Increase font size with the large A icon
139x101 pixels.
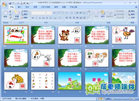[54, 13]
